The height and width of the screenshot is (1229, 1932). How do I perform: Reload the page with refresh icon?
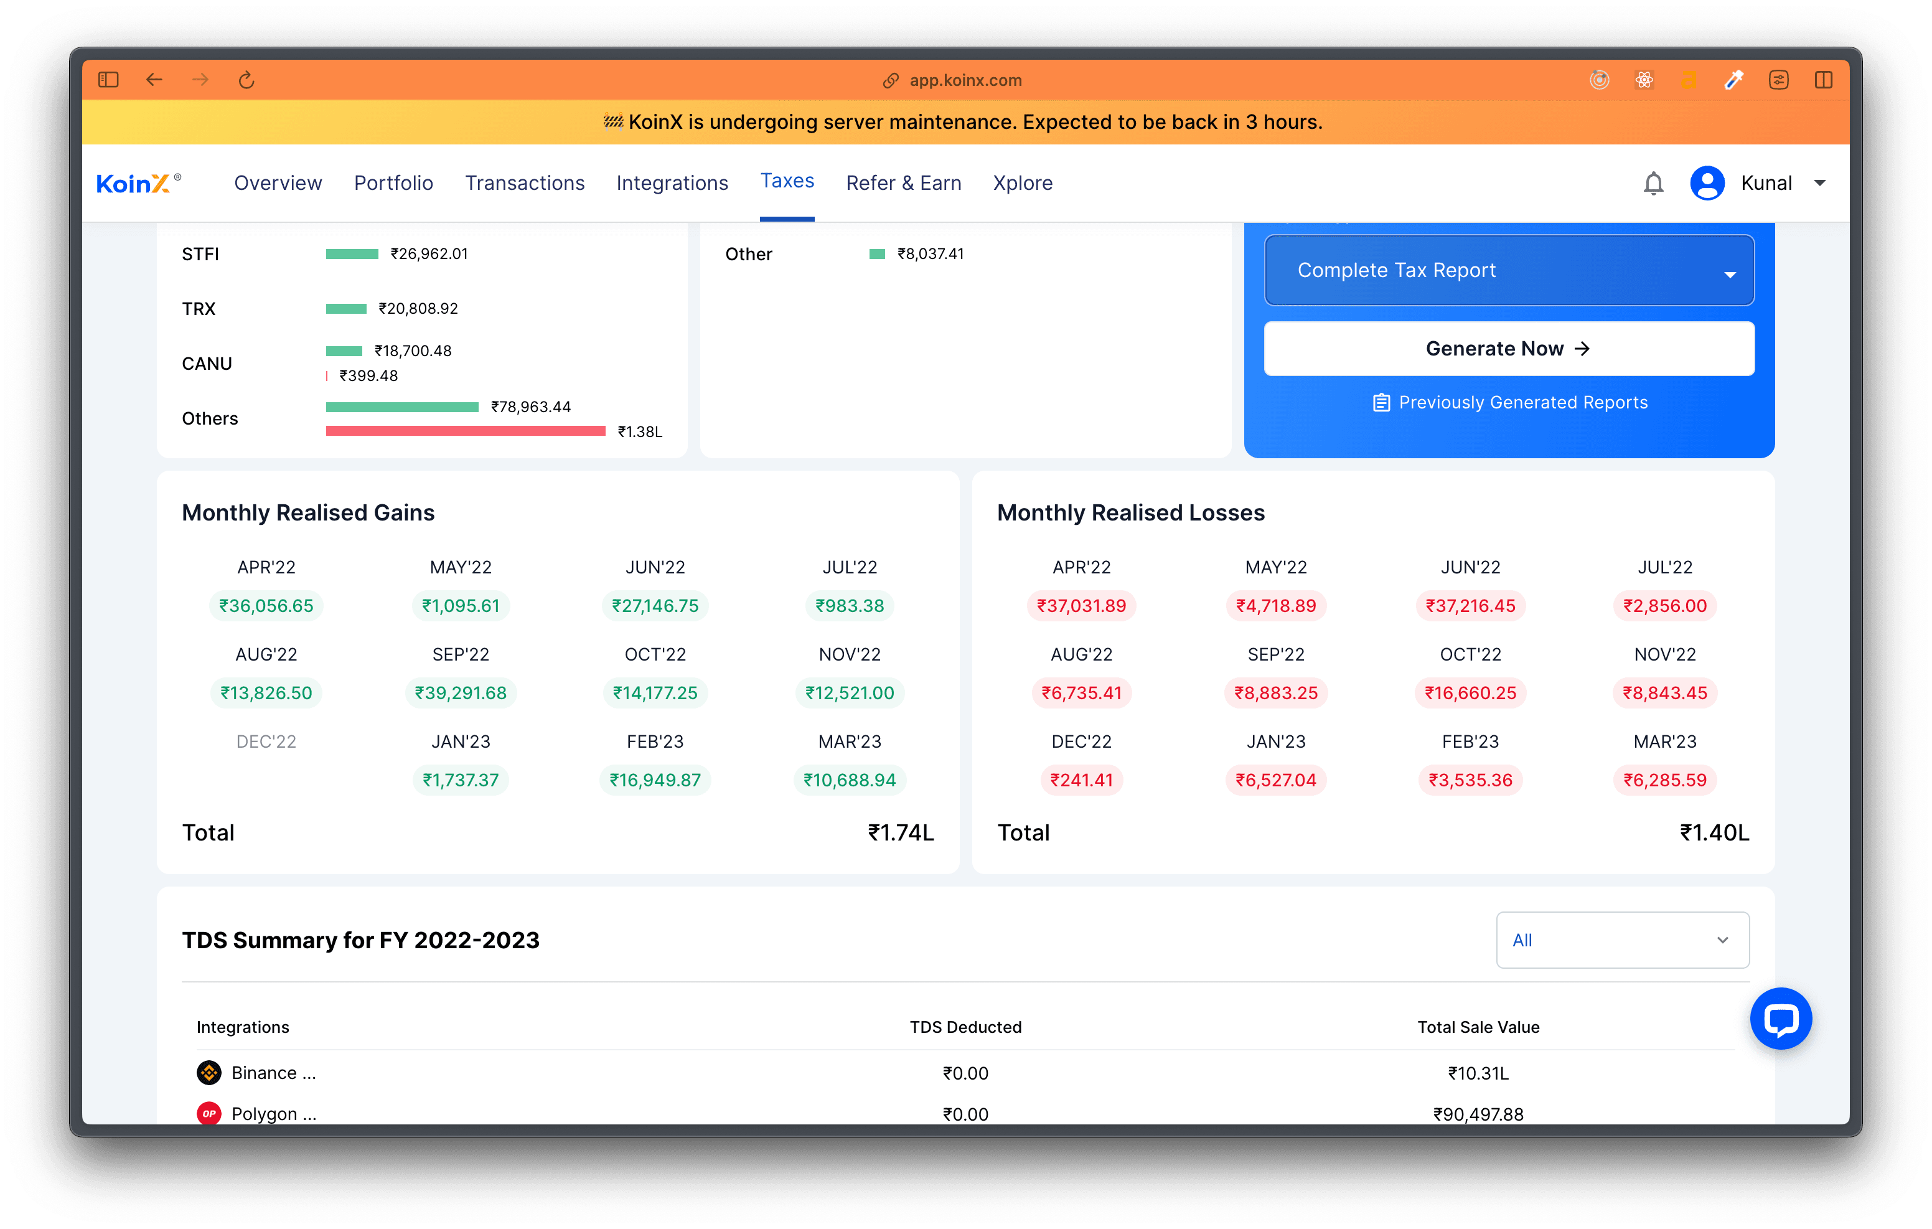point(246,80)
